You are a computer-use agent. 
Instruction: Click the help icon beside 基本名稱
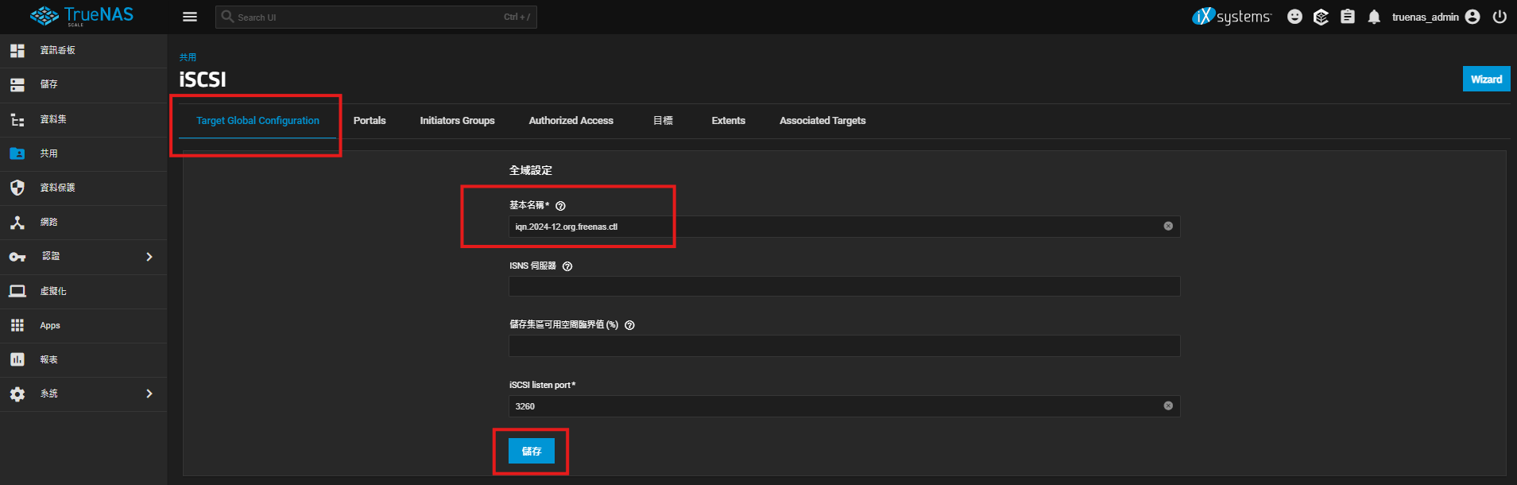pyautogui.click(x=560, y=206)
